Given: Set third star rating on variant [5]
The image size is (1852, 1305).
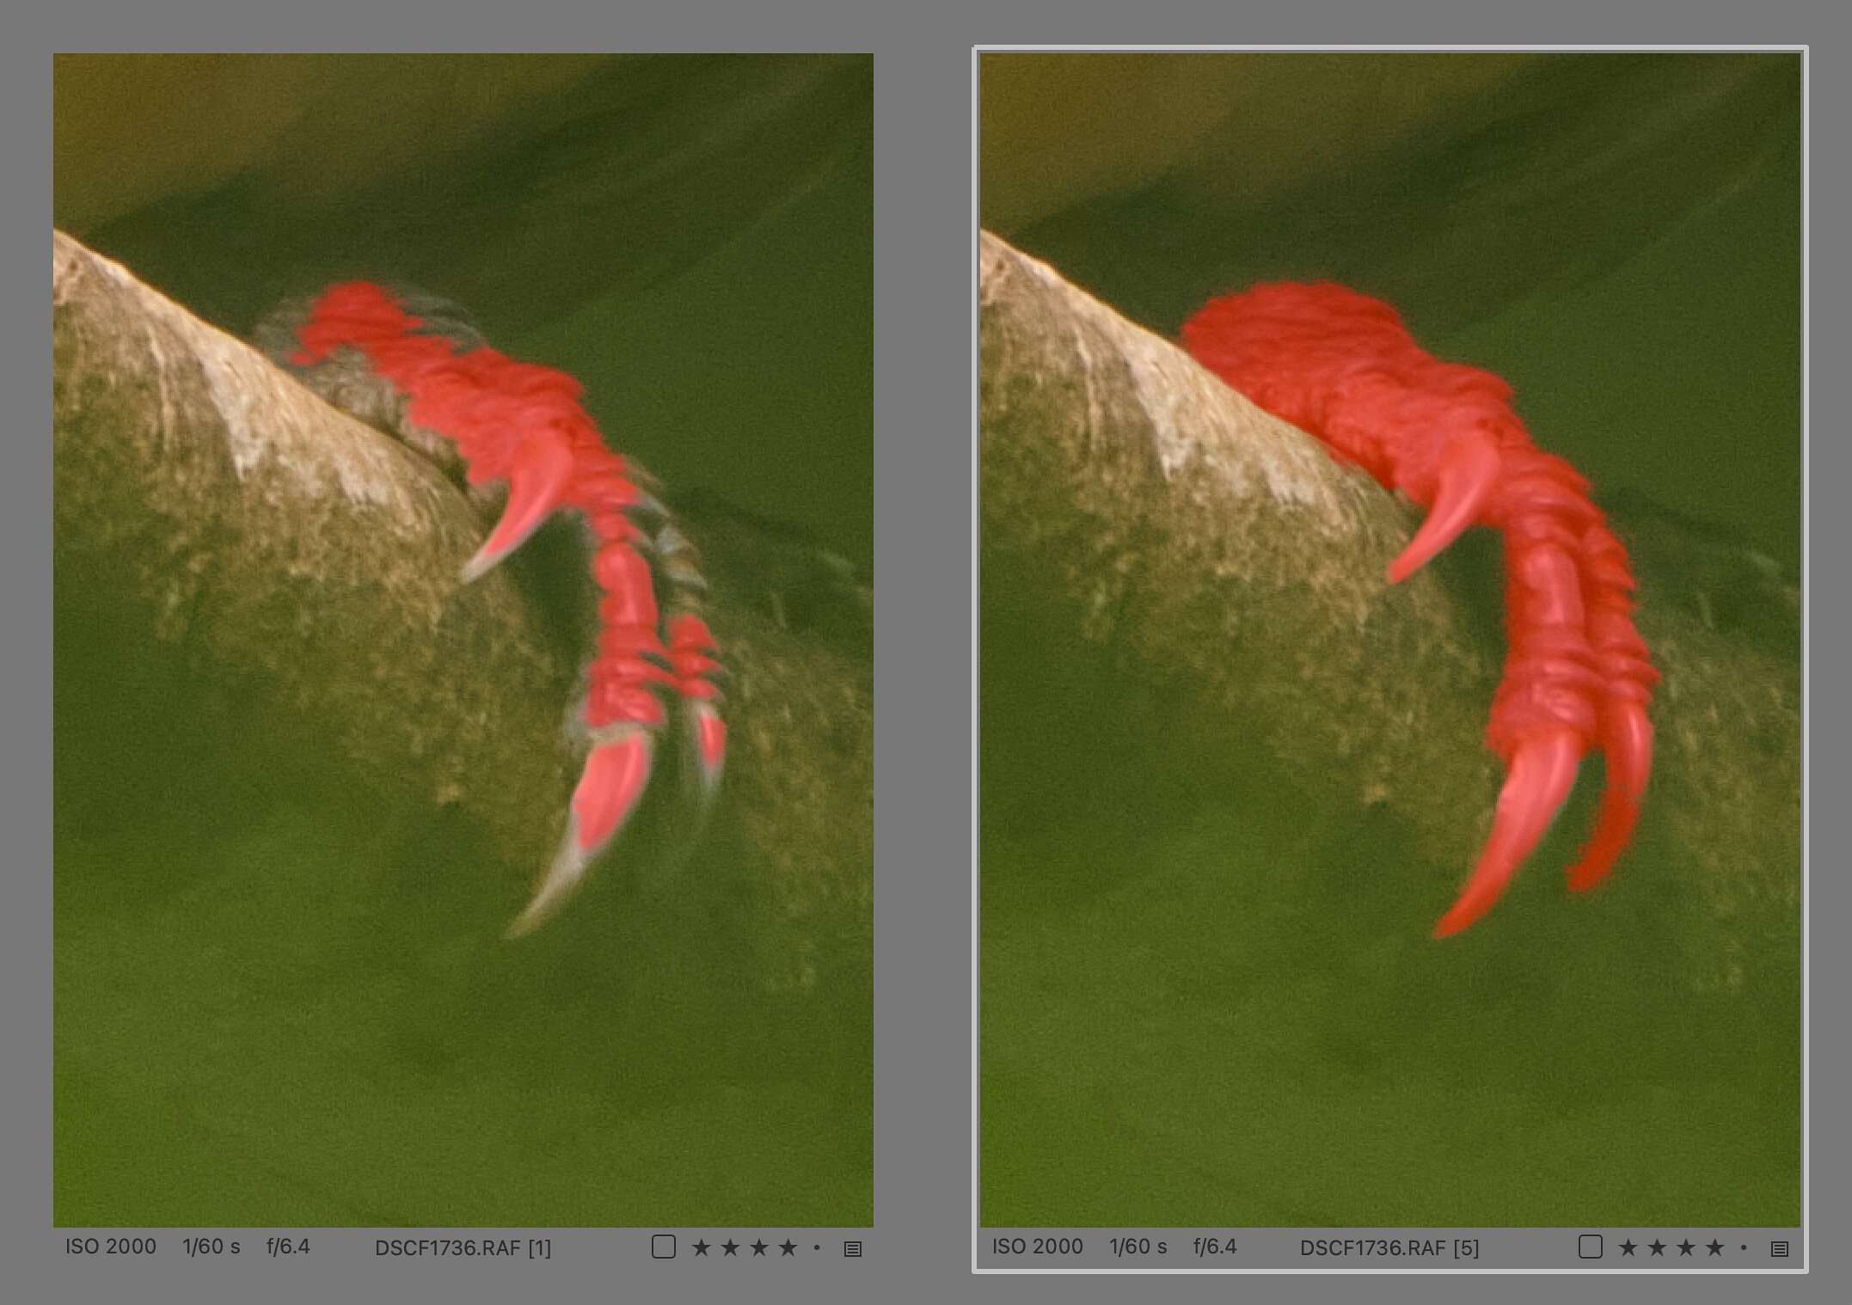Looking at the screenshot, I should (x=1686, y=1247).
